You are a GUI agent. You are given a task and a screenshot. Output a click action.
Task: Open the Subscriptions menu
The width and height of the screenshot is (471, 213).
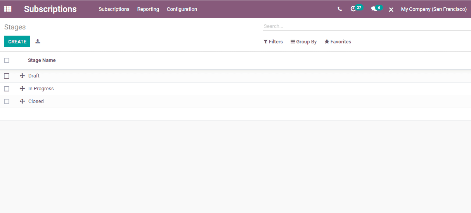tap(114, 9)
